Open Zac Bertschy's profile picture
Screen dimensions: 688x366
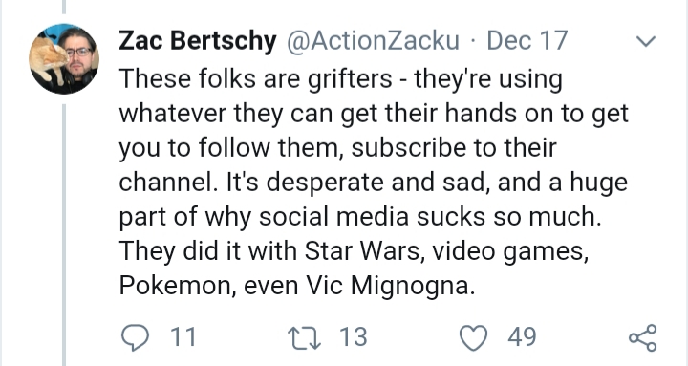click(64, 59)
